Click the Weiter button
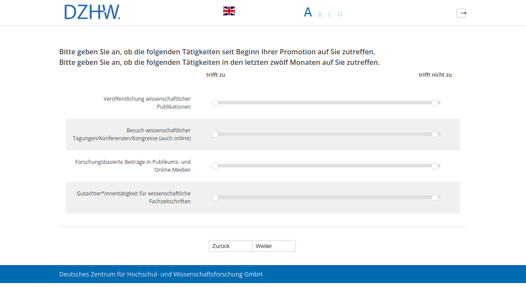The width and height of the screenshot is (526, 287). (274, 246)
